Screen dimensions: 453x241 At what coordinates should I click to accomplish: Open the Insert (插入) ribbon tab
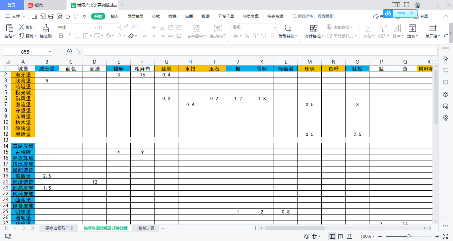click(115, 16)
